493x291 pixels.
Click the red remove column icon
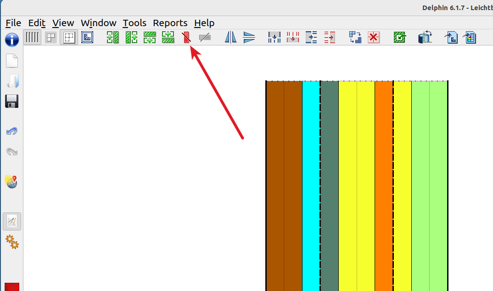(186, 37)
